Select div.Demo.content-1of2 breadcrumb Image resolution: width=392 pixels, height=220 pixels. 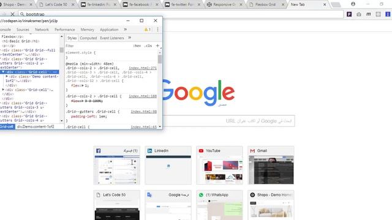[36, 127]
